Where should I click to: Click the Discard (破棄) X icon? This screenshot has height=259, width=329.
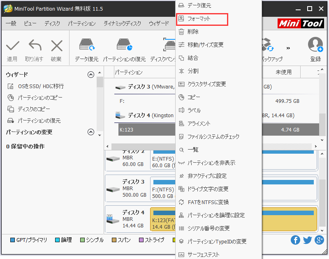(x=57, y=45)
